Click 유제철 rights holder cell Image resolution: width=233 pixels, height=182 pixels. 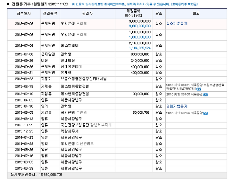[x=66, y=73]
